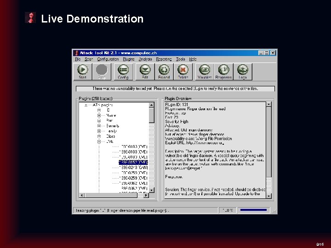Click the window resize grip in status bar
Image resolution: width=331 pixels, height=248 pixels.
coord(274,211)
